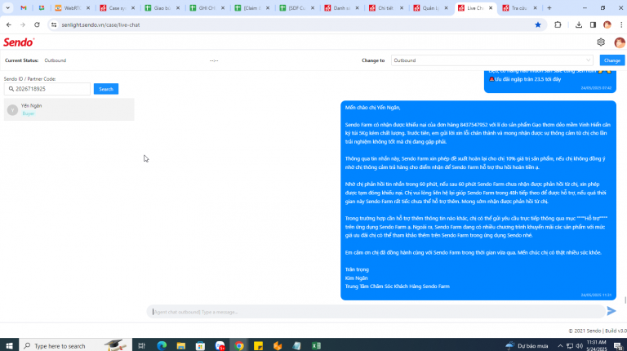Open Microsoft Store from taskbar
627x351 pixels.
tap(200, 345)
